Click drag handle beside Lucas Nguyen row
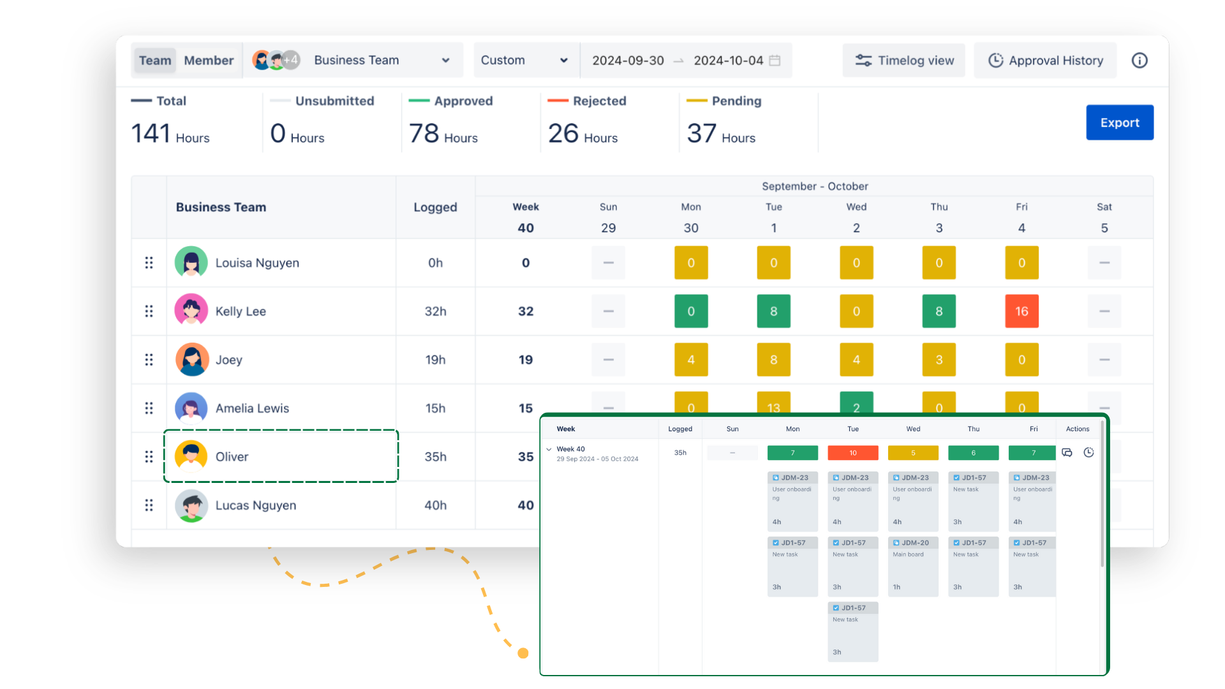The height and width of the screenshot is (689, 1225). 149,505
